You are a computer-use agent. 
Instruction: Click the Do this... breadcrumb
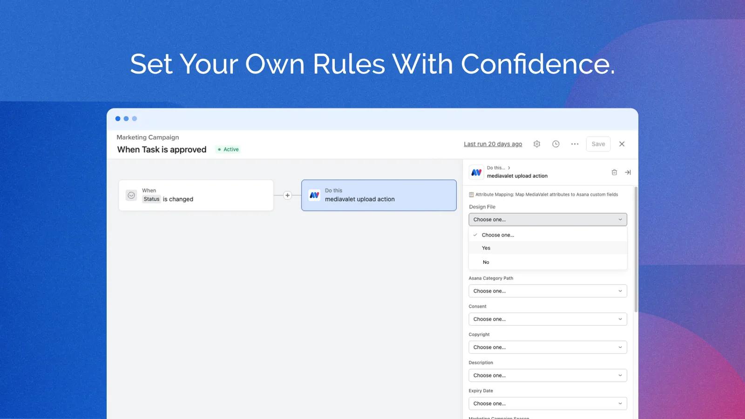click(496, 168)
